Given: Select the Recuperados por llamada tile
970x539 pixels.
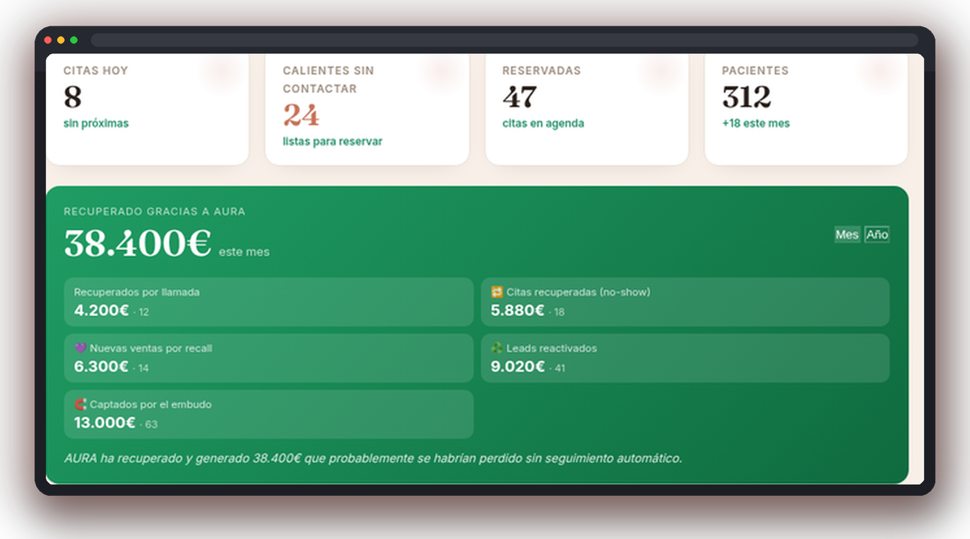Looking at the screenshot, I should point(269,302).
